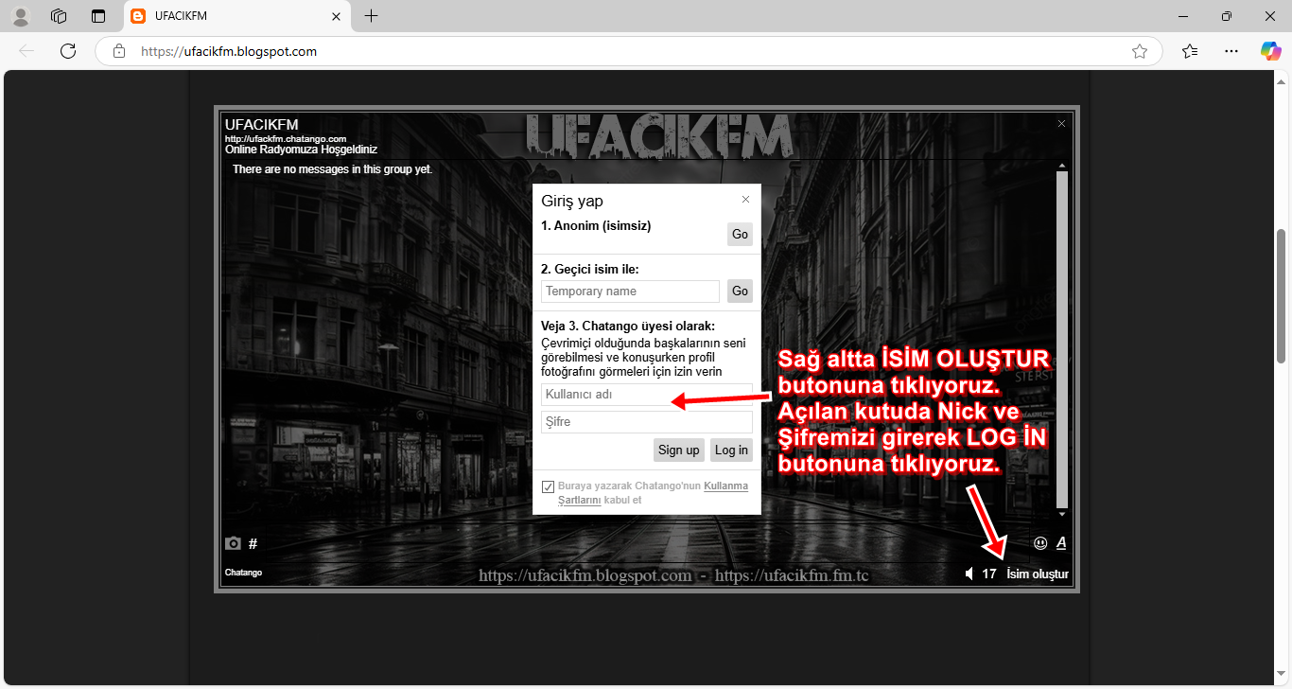Mute chat sound with the speaker icon
1292x689 pixels.
pyautogui.click(x=969, y=574)
